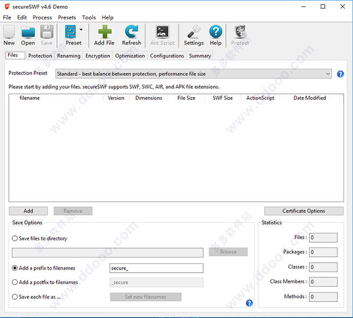Open the Presets menu
This screenshot has height=318, width=353.
click(66, 18)
